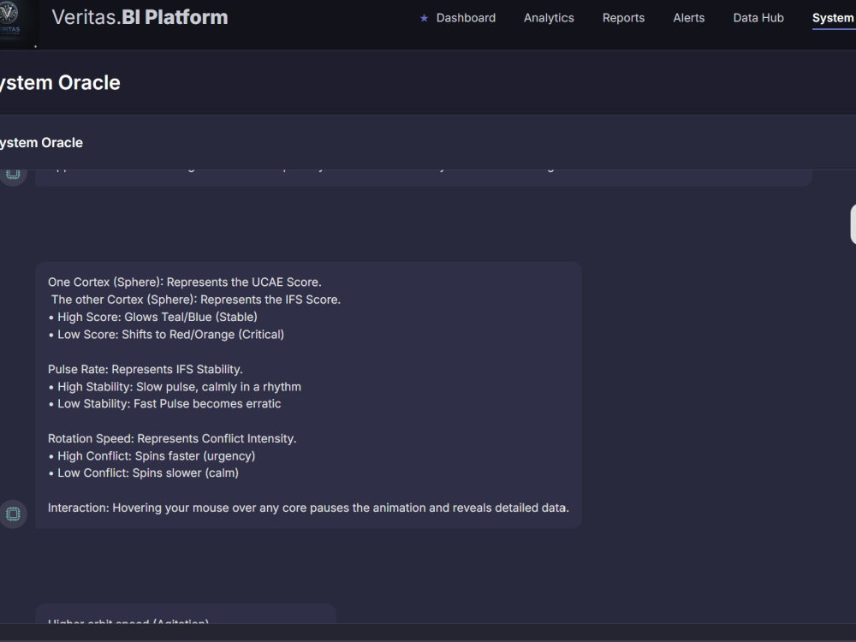Click the 'Interaction: Hovering your mouse' line
This screenshot has height=642, width=856.
click(308, 508)
